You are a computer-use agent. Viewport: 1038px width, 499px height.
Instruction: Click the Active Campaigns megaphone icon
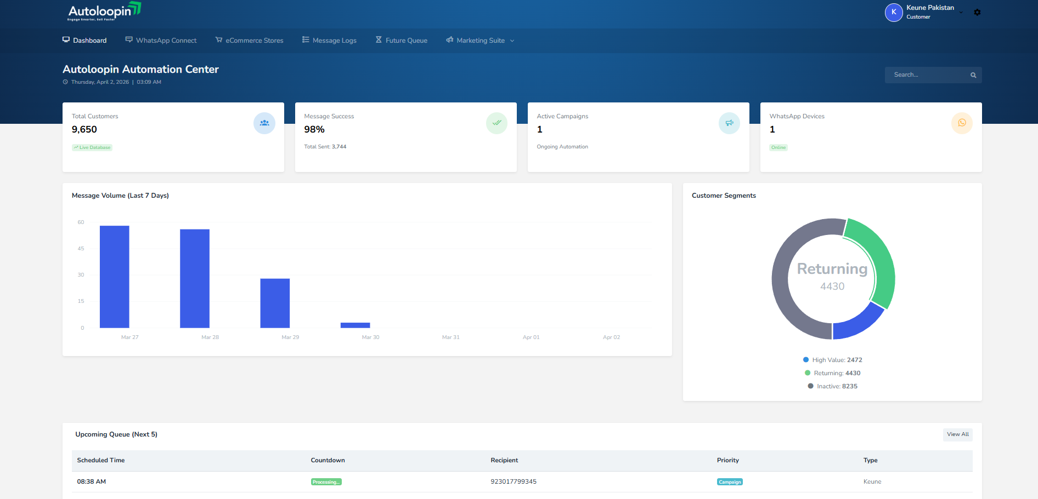(x=729, y=123)
